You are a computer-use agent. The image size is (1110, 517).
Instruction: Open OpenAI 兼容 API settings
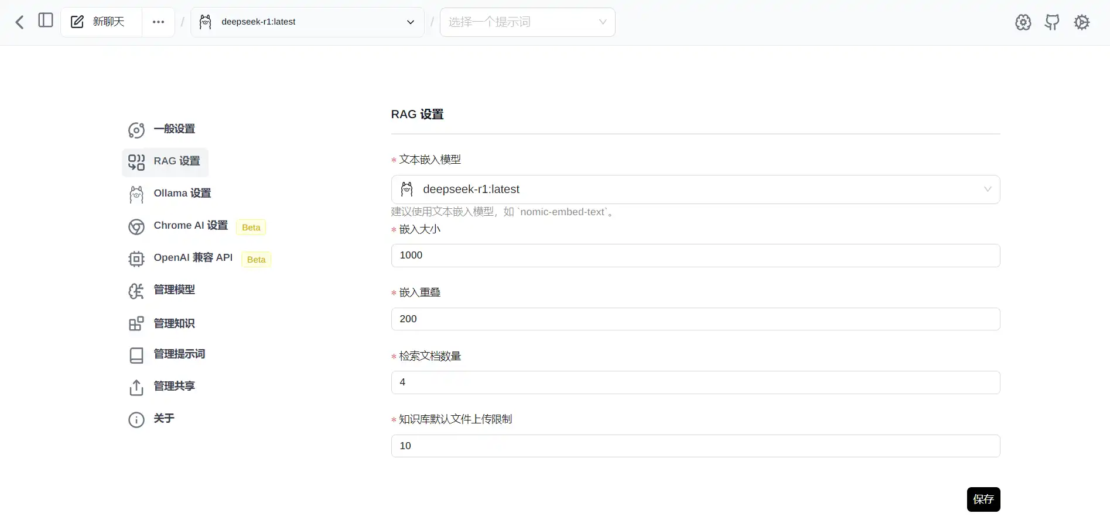click(193, 258)
